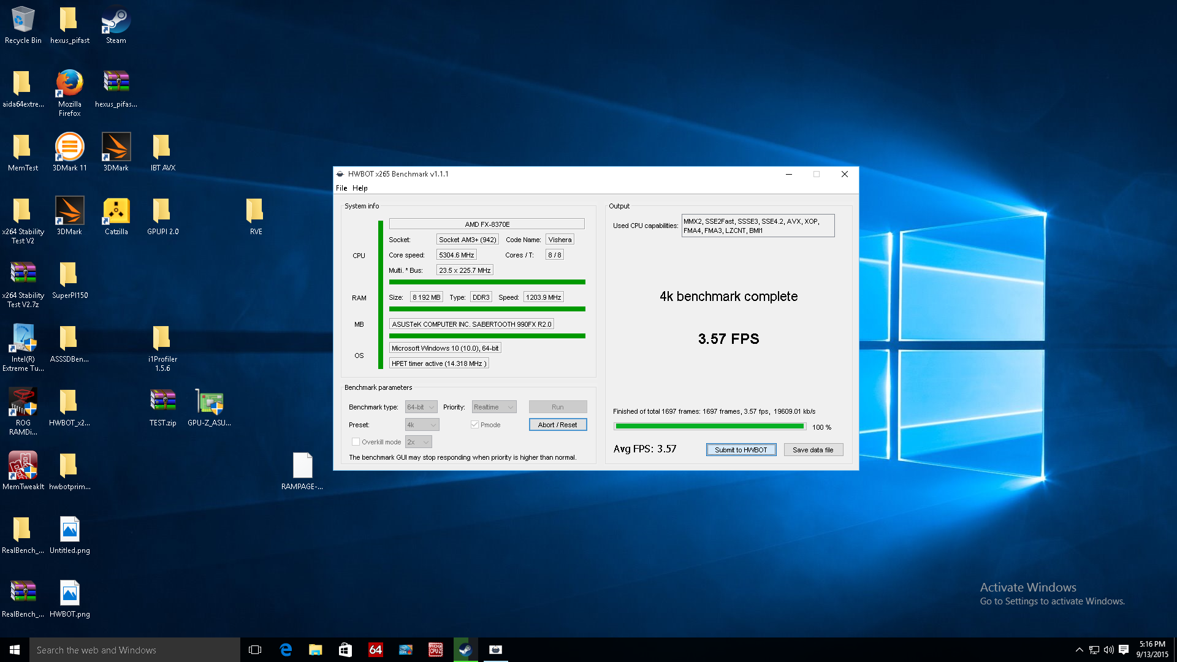Show hidden system tray icons
Screen dimensions: 1177x662
click(1079, 650)
